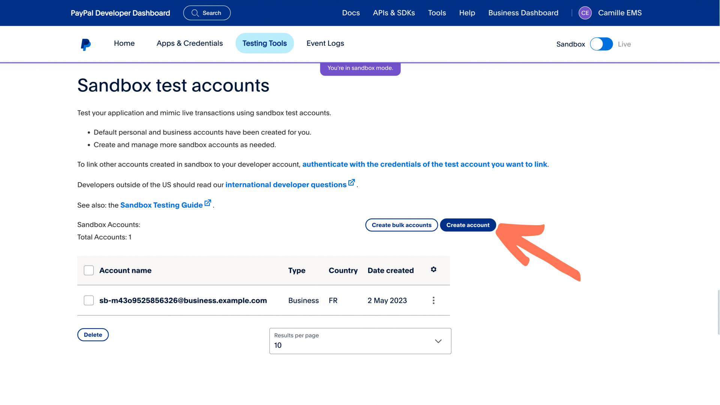Screen dimensions: 720x405
Task: Click the Camille EMS account name
Action: tap(619, 13)
